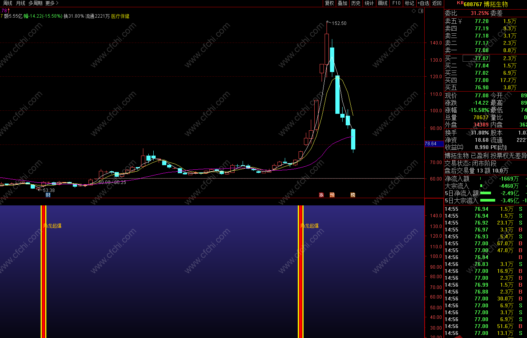
Task: Toggle the side panel layout icon
Action: tap(421, 11)
